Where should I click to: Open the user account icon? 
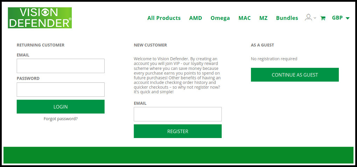(x=308, y=17)
